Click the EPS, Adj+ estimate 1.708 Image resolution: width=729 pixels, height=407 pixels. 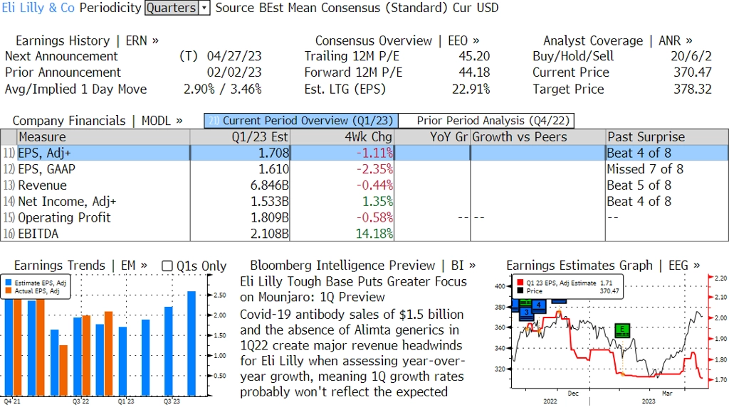(x=274, y=153)
